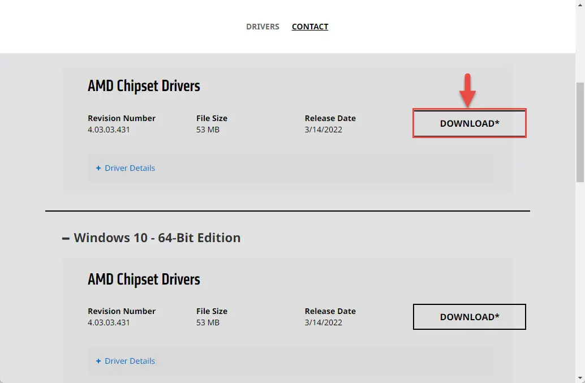
Task: Click the Release Date label under Windows 10 section
Action: pos(330,311)
